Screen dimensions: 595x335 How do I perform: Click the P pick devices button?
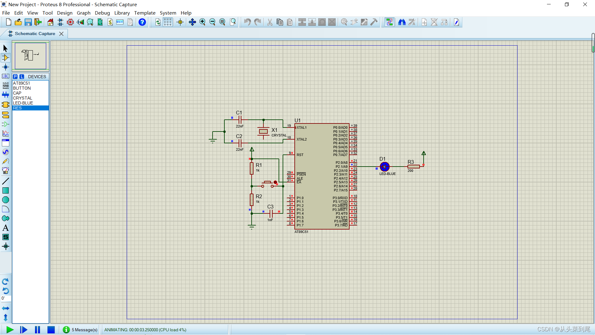(15, 77)
